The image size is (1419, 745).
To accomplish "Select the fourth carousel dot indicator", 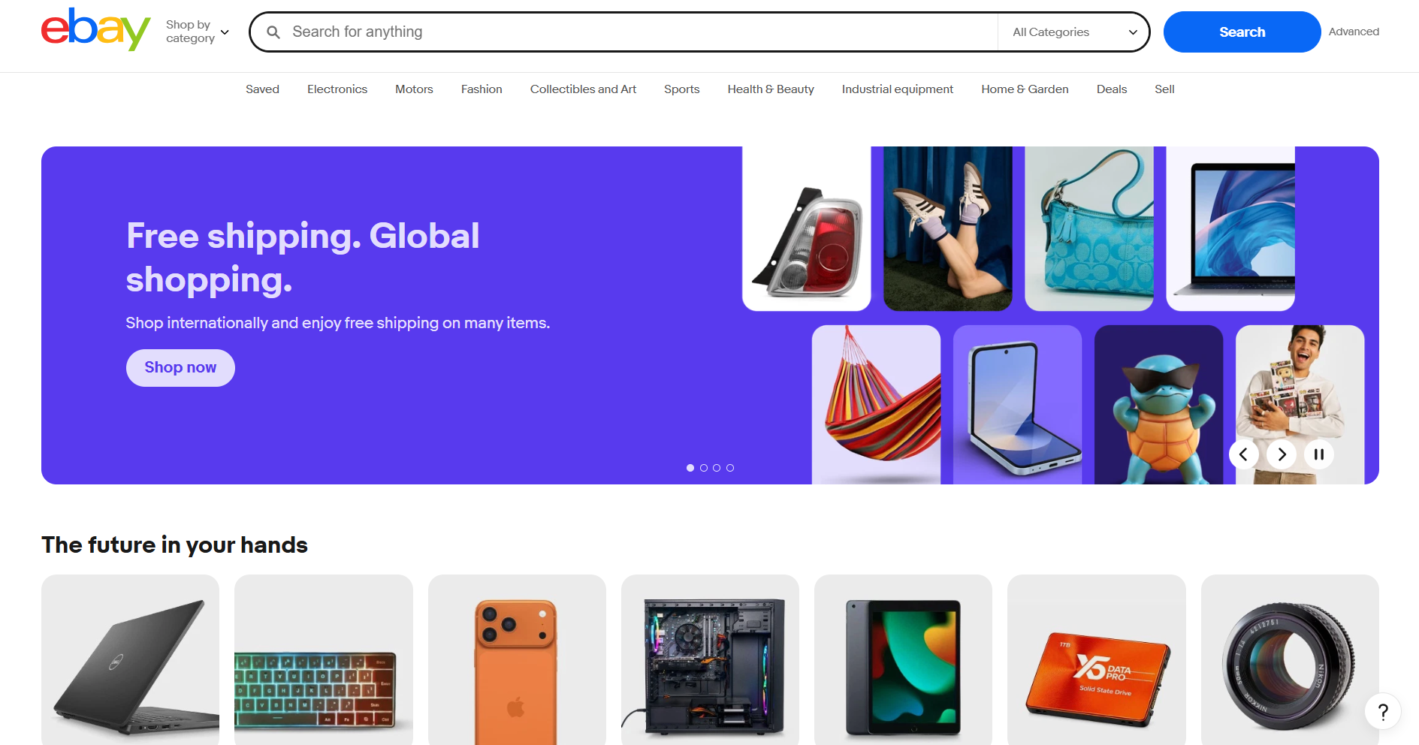I will (x=730, y=468).
